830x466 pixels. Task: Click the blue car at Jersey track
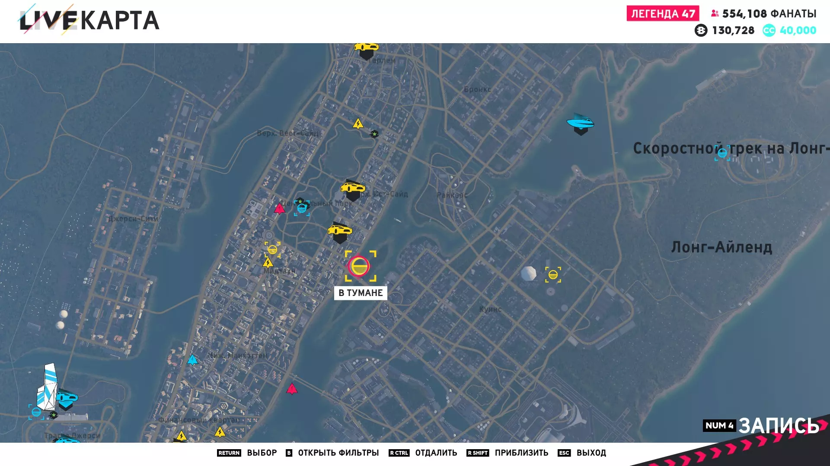point(67,398)
